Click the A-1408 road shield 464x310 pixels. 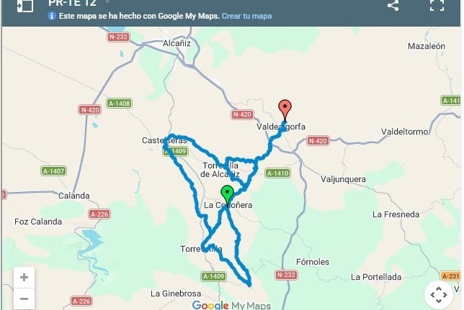tap(119, 104)
